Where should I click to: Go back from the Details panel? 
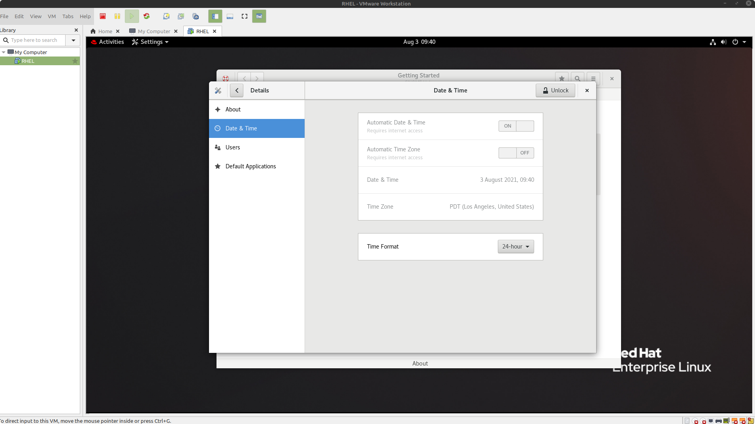coord(237,90)
